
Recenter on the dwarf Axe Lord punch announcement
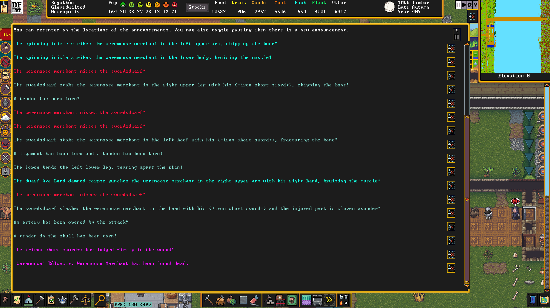coord(451,186)
